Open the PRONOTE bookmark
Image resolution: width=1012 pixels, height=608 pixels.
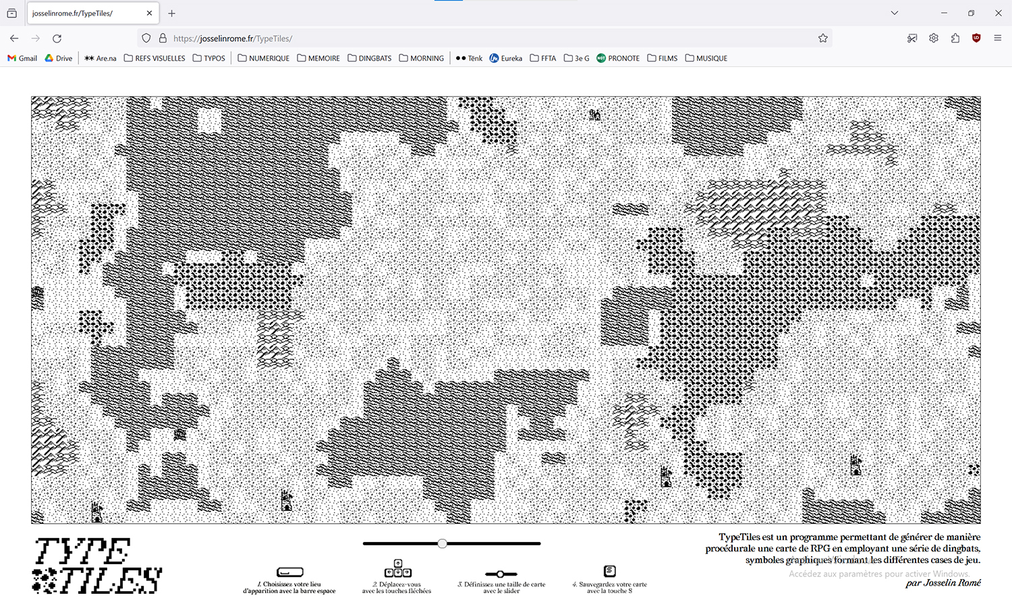(617, 59)
